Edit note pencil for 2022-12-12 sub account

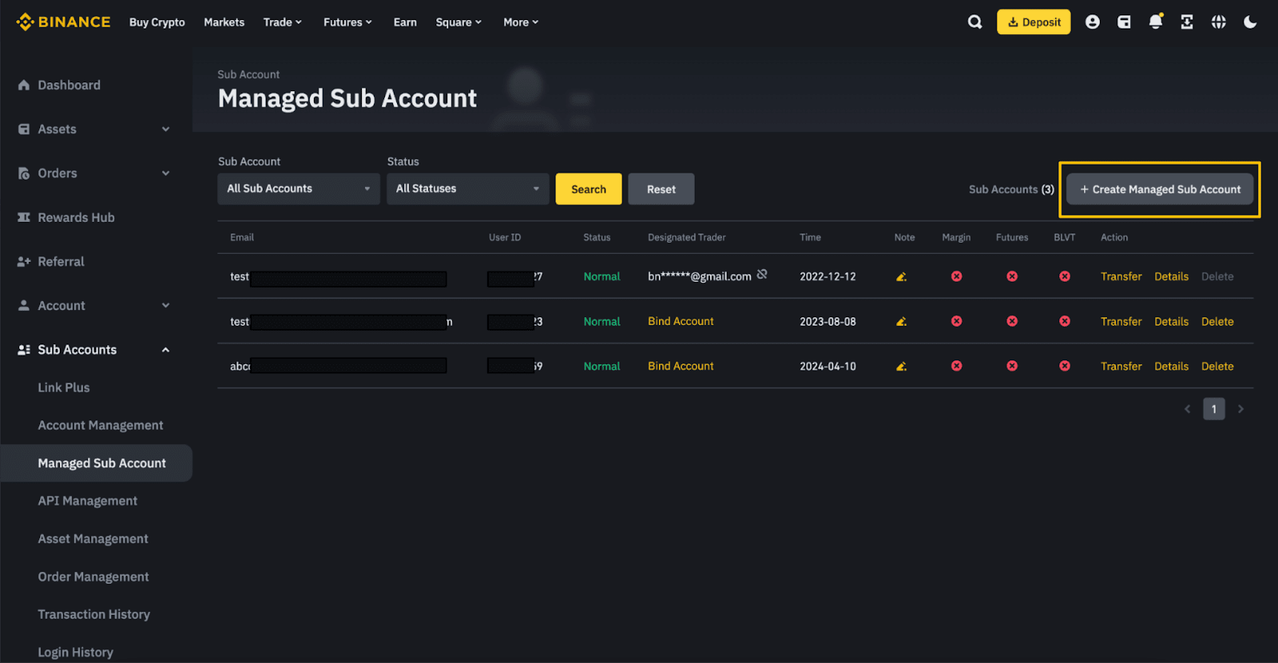tap(901, 276)
